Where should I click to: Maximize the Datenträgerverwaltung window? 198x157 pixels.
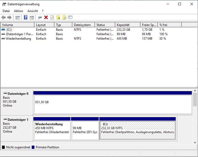tap(180, 4)
